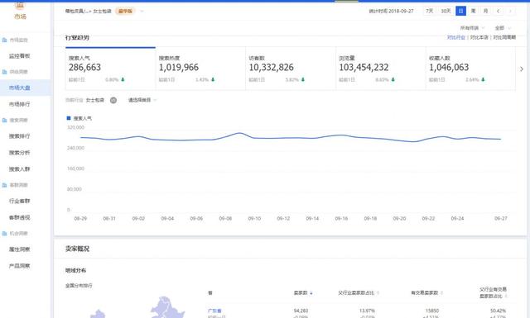Open 市场排行 in sidebar
530x318 pixels.
(20, 104)
